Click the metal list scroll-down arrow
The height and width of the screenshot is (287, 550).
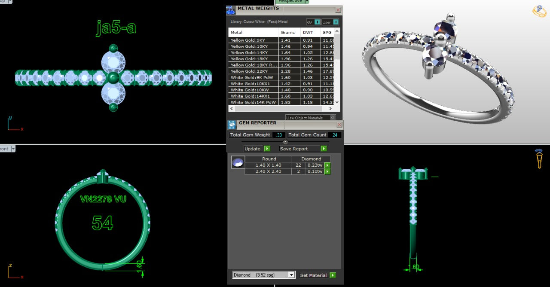point(337,102)
